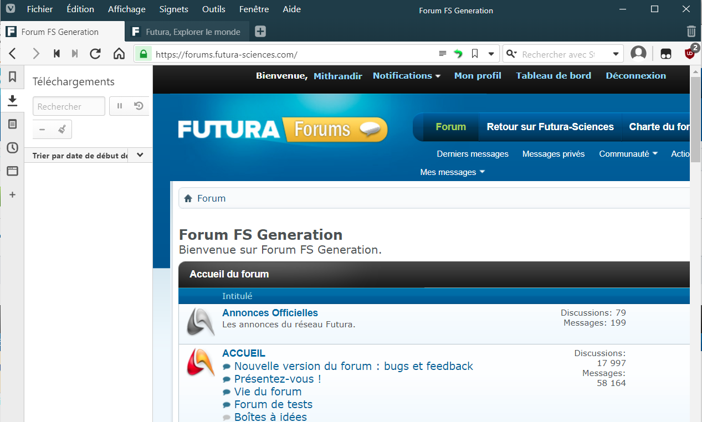
Task: Open the Affichage menu
Action: pos(127,9)
